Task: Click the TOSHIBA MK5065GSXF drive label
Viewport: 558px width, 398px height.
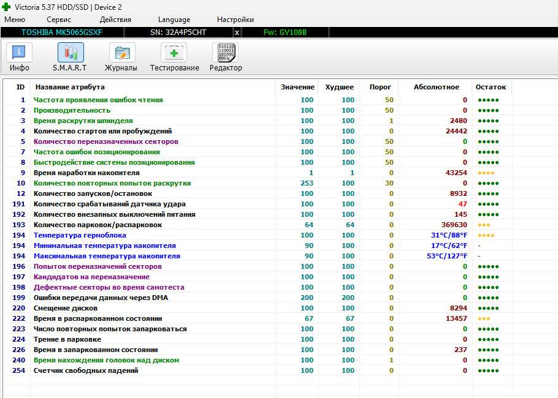Action: (x=62, y=32)
